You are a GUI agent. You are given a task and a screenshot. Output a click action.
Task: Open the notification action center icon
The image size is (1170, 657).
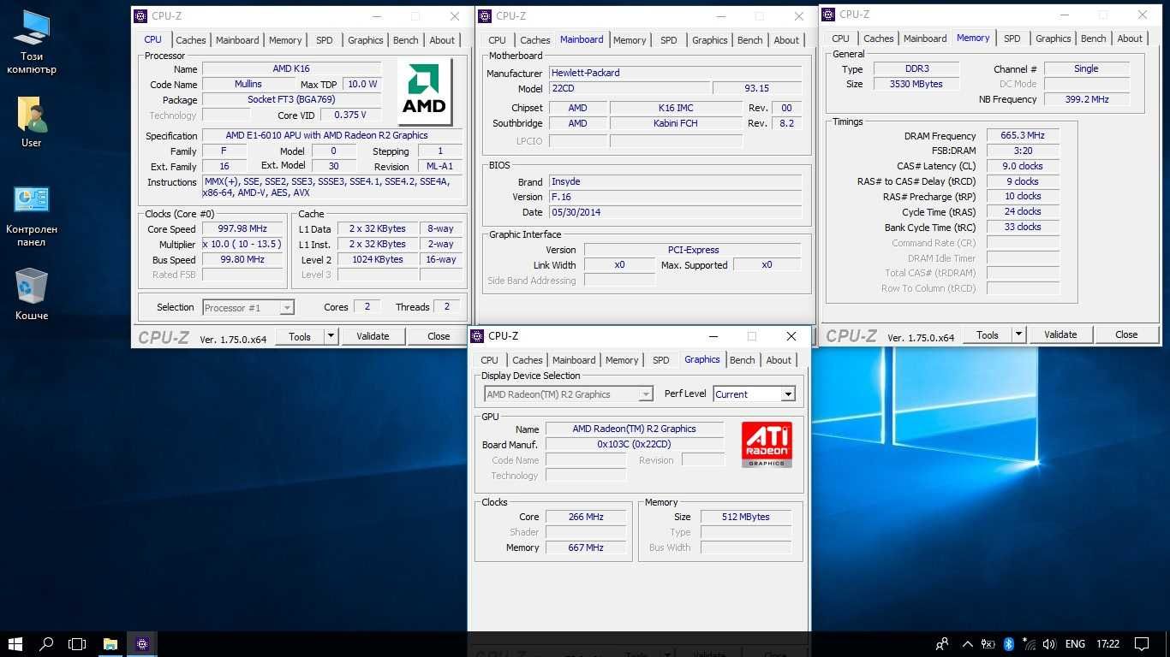coord(1142,644)
